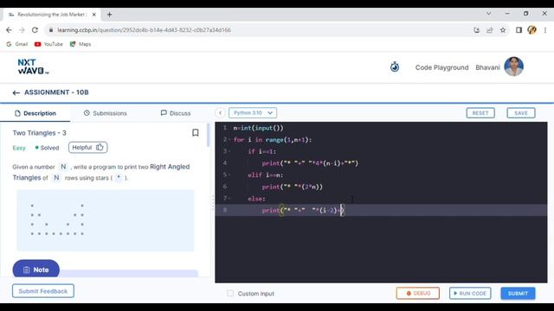Click the NxtWave logo

(33, 67)
